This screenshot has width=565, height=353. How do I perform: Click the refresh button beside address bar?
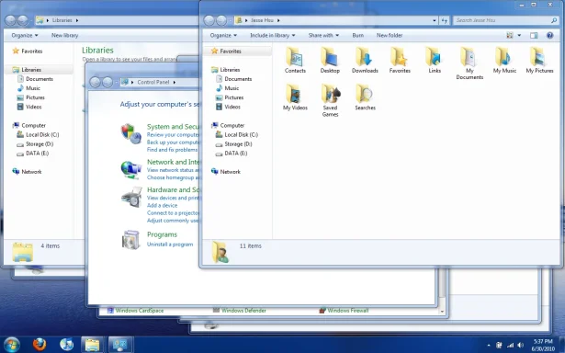tap(445, 20)
